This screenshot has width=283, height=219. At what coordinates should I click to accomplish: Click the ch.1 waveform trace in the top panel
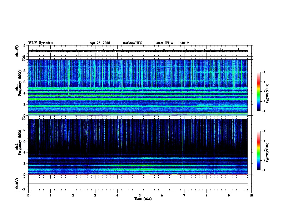(x=138, y=51)
